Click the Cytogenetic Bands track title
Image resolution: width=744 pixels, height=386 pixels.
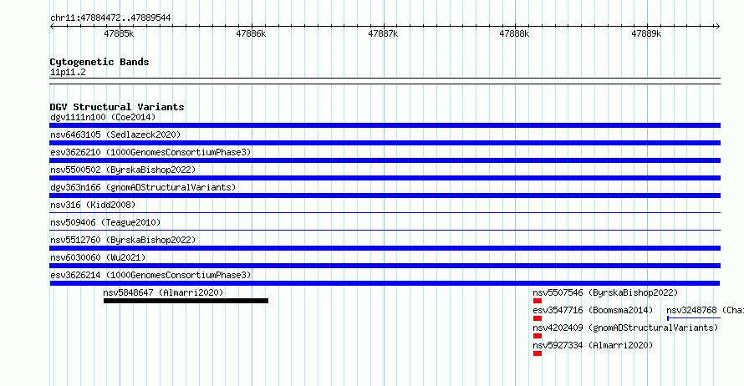click(99, 62)
